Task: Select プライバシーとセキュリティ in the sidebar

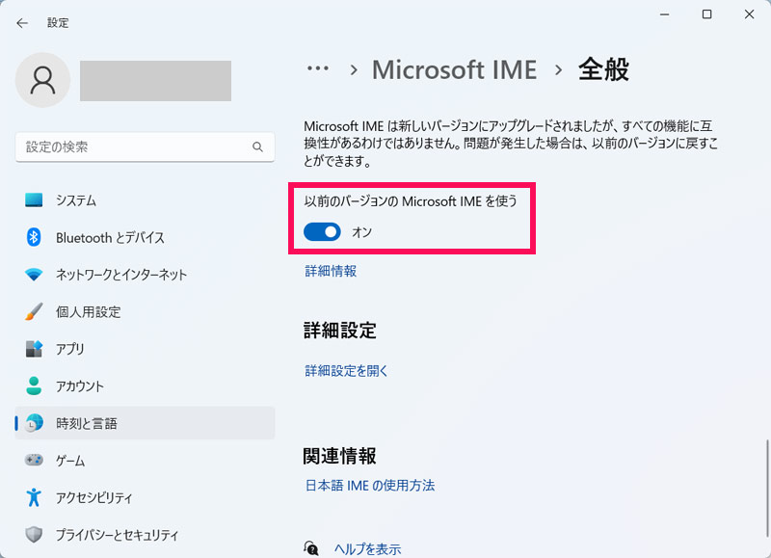Action: point(146,535)
